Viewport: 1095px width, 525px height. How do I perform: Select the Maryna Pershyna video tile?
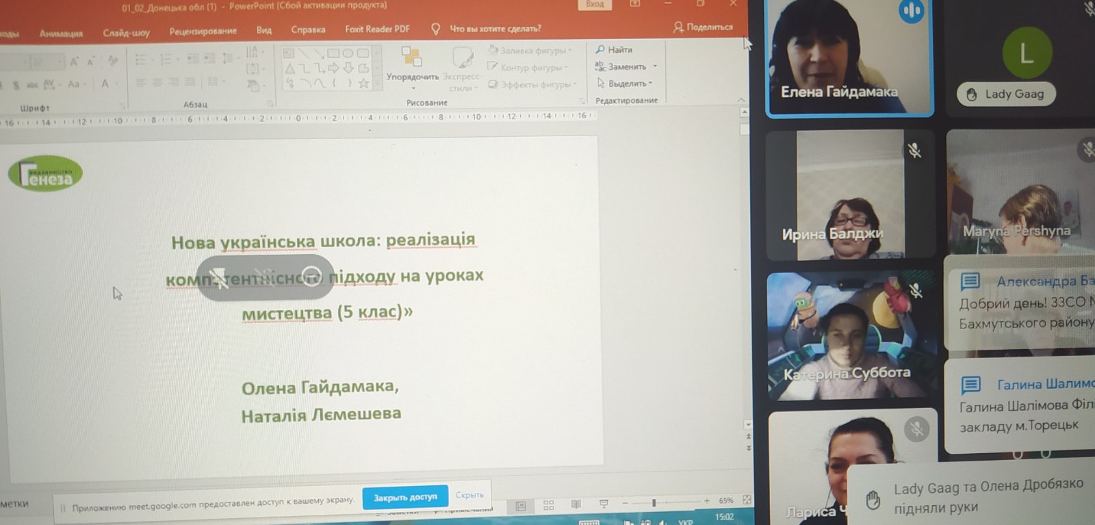point(1020,192)
